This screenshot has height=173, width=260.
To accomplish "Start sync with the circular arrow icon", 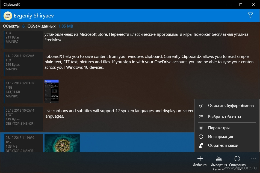I will coord(237,159).
